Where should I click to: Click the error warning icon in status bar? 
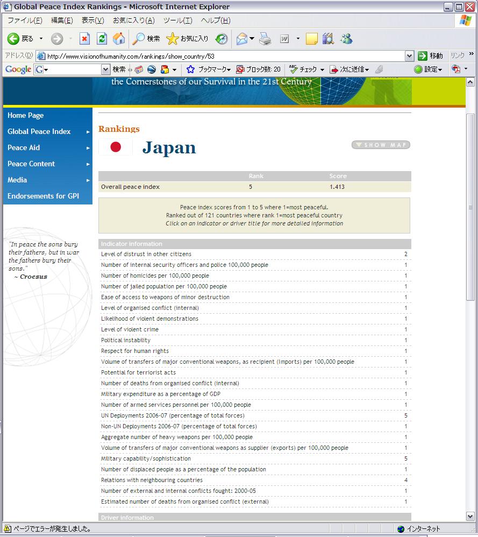click(x=7, y=529)
